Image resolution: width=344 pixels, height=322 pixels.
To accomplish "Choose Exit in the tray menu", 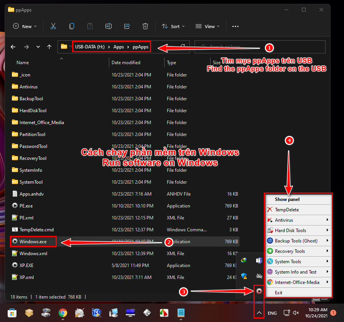I will [x=279, y=292].
